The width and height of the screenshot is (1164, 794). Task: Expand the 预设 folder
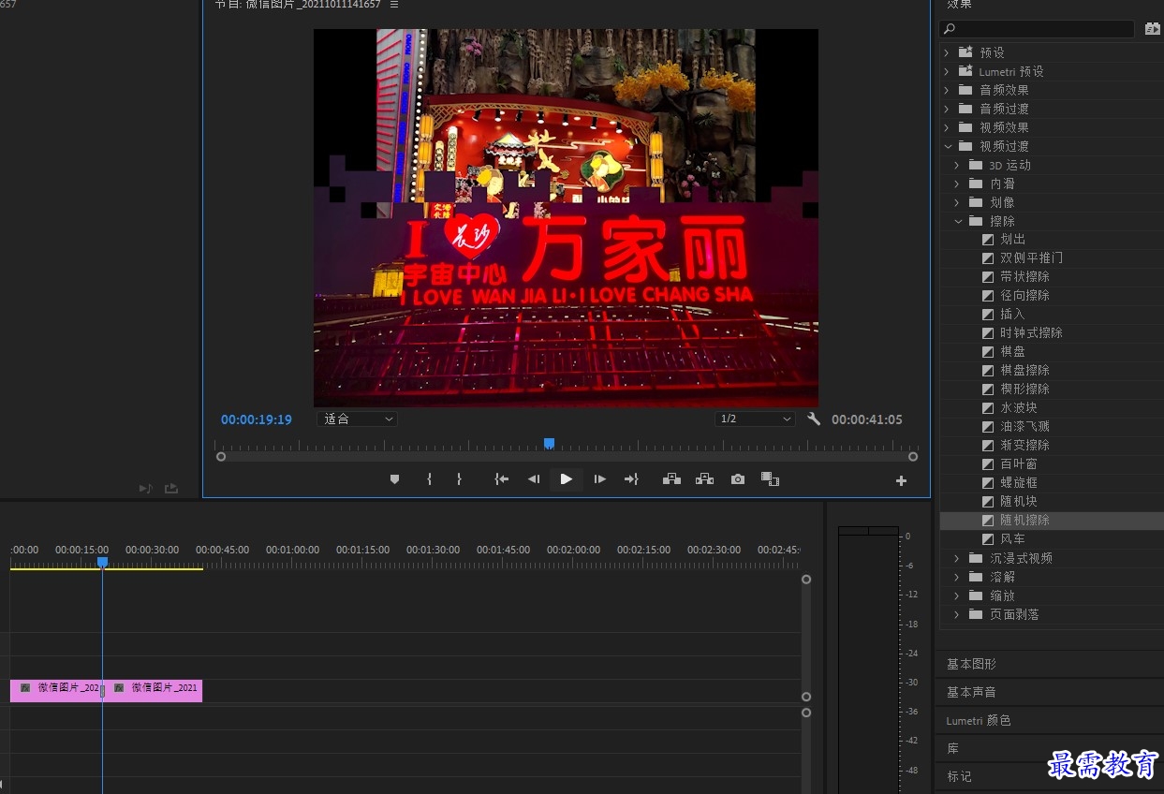[947, 52]
